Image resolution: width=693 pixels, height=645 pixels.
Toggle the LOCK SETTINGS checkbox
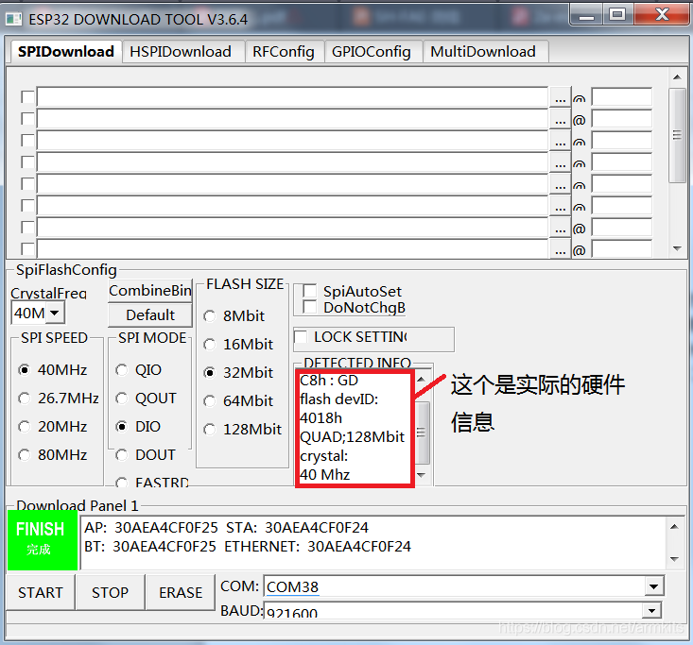click(301, 337)
